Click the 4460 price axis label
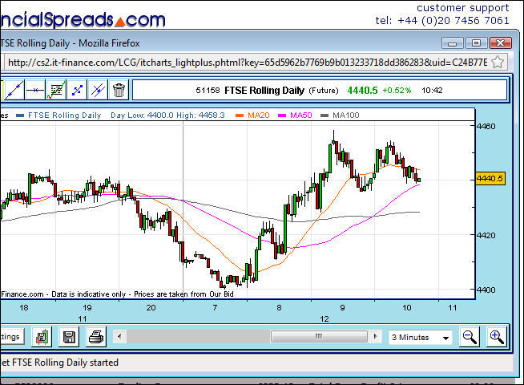This screenshot has height=385, width=524. point(486,127)
